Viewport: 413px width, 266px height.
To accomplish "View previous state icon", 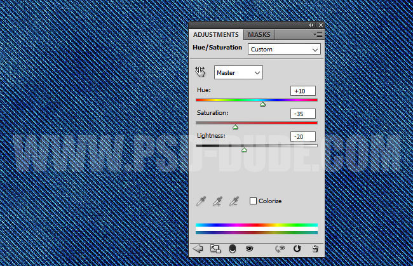I will [x=280, y=249].
